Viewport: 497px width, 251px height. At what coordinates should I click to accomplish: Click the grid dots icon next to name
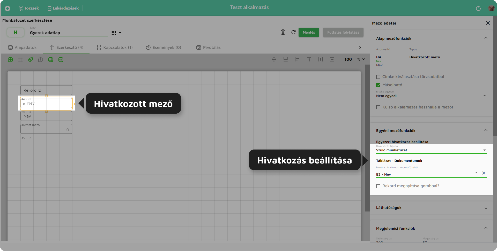(x=114, y=33)
